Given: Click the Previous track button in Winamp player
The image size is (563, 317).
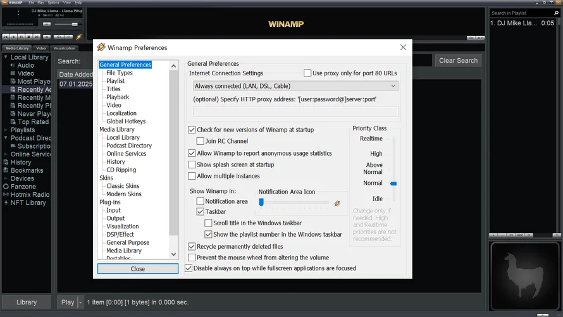Looking at the screenshot, I should coord(6,37).
